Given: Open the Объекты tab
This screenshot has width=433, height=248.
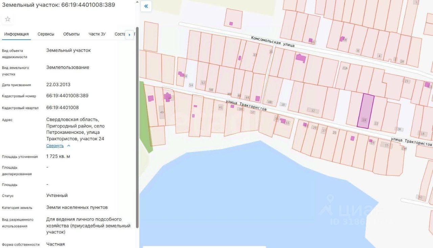Looking at the screenshot, I should click(71, 34).
